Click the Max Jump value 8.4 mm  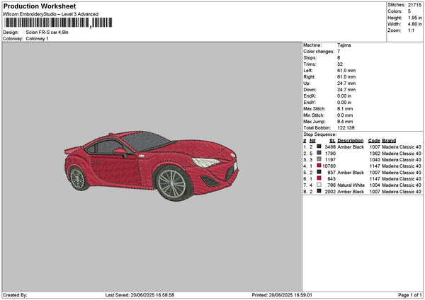coord(345,122)
